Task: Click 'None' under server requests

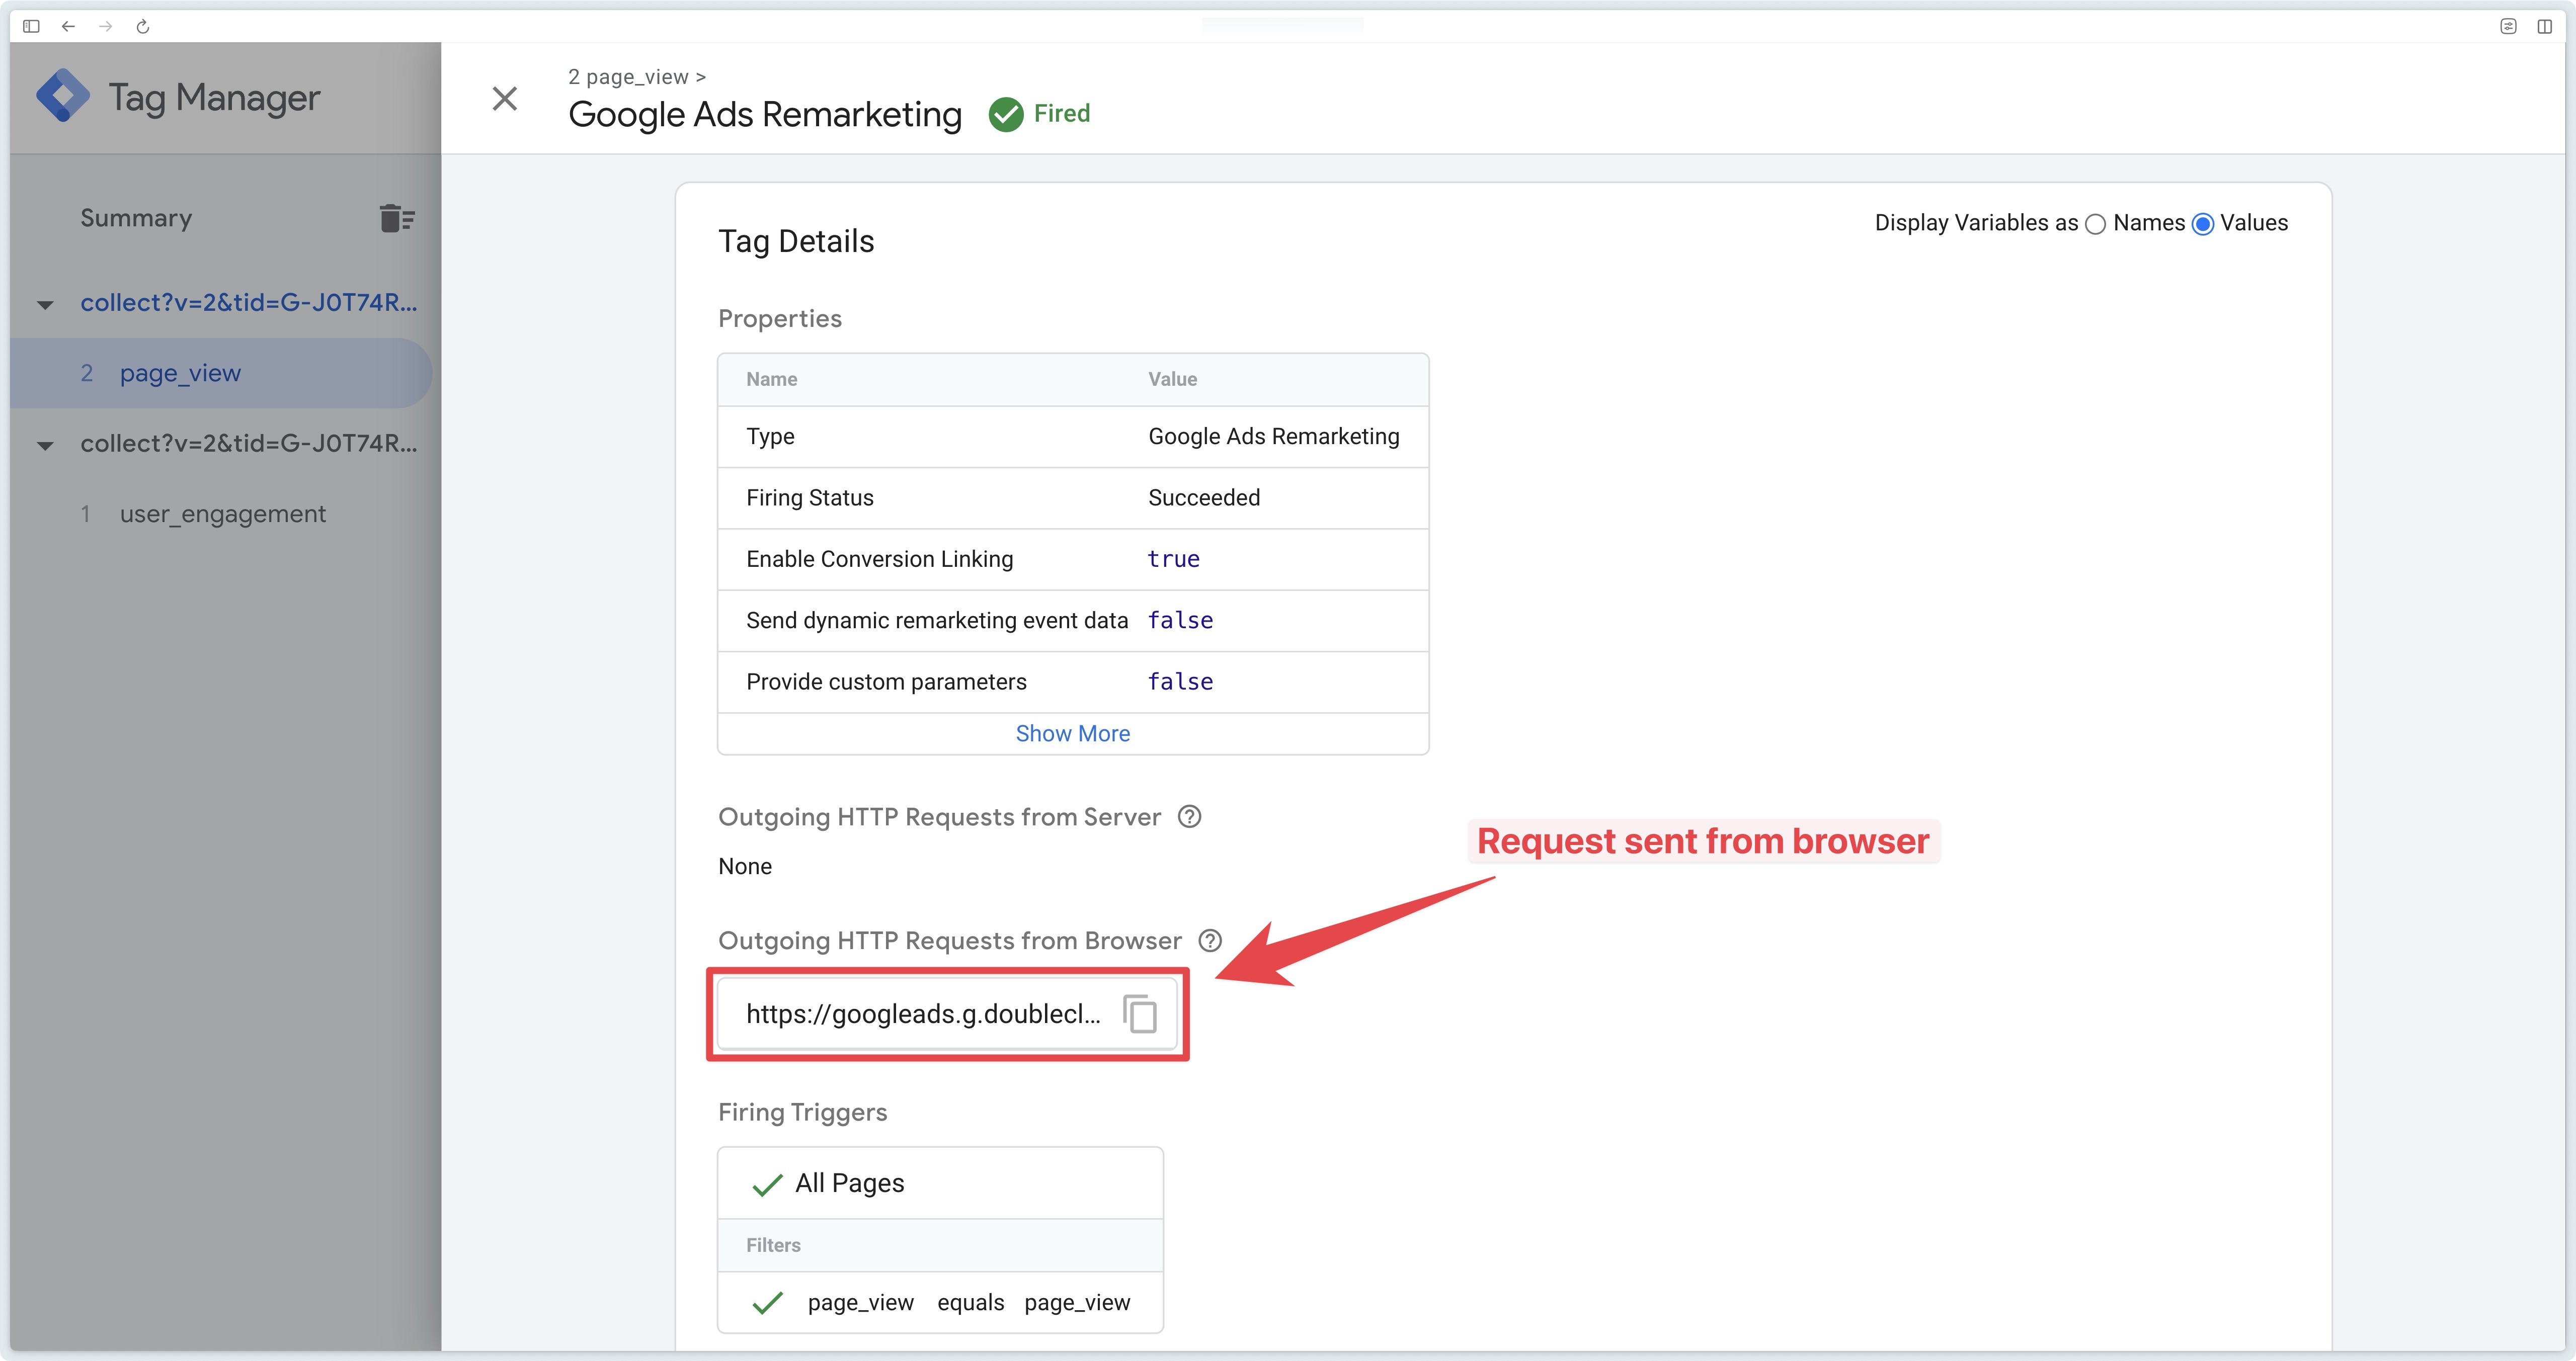Action: pyautogui.click(x=745, y=866)
